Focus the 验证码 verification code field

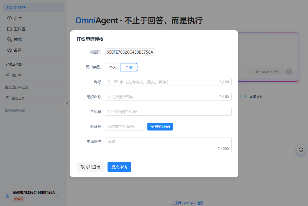(124, 127)
